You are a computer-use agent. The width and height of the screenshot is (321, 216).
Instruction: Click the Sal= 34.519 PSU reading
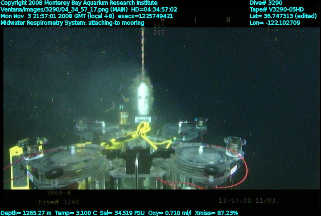[x=122, y=213]
